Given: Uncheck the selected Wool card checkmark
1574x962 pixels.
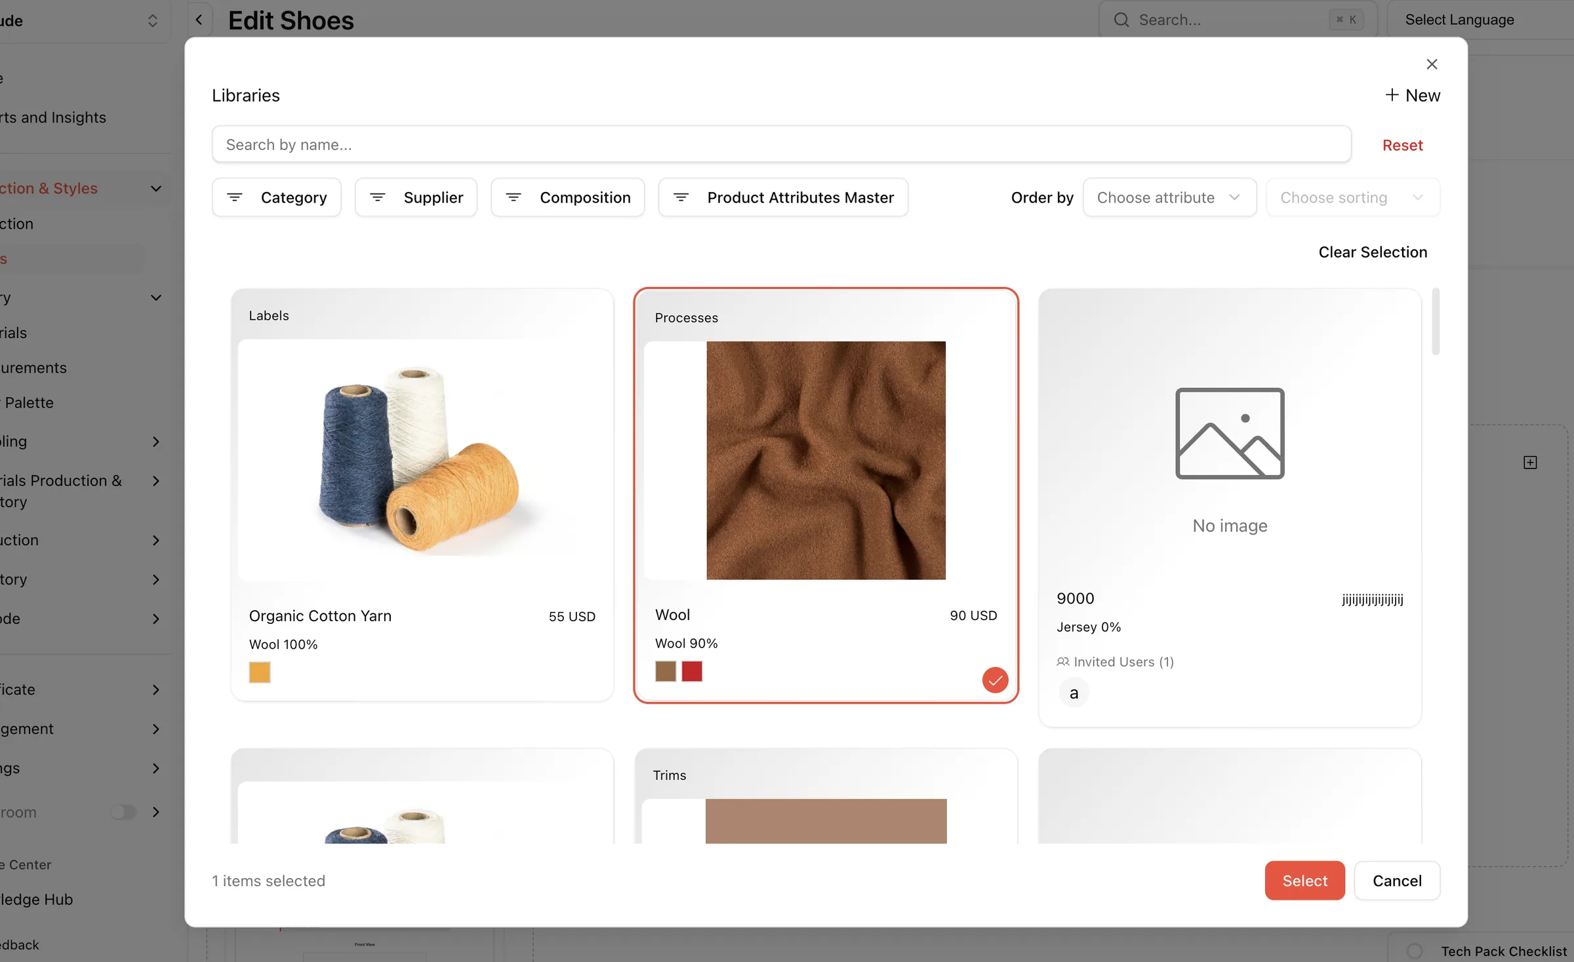Looking at the screenshot, I should pos(995,680).
